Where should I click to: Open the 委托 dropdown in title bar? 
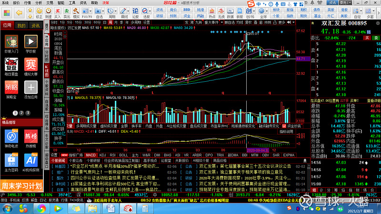click(x=346, y=3)
